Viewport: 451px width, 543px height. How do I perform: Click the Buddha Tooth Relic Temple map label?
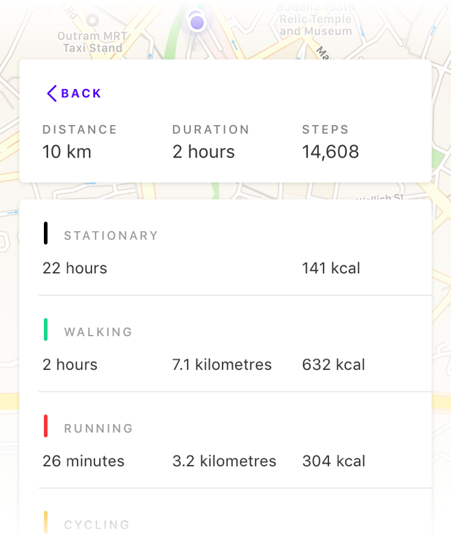coord(316,19)
